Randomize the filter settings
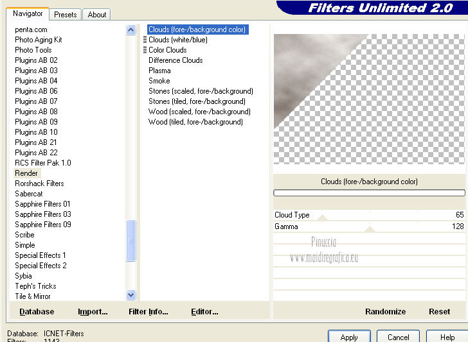 (x=385, y=312)
